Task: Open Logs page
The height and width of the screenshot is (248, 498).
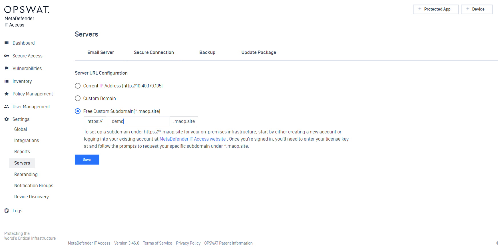Action: click(17, 211)
